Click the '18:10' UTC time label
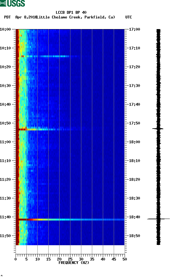Screen dimensions: 172x279 coord(134,161)
